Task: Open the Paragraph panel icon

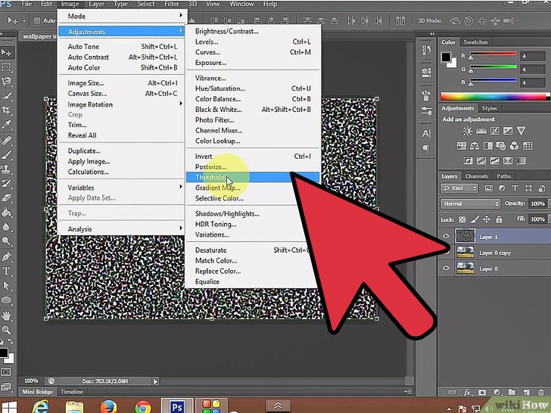Action: [426, 149]
